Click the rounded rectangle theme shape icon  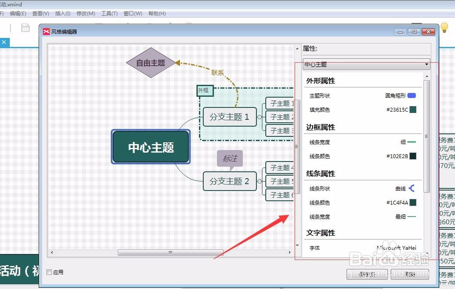pyautogui.click(x=411, y=95)
